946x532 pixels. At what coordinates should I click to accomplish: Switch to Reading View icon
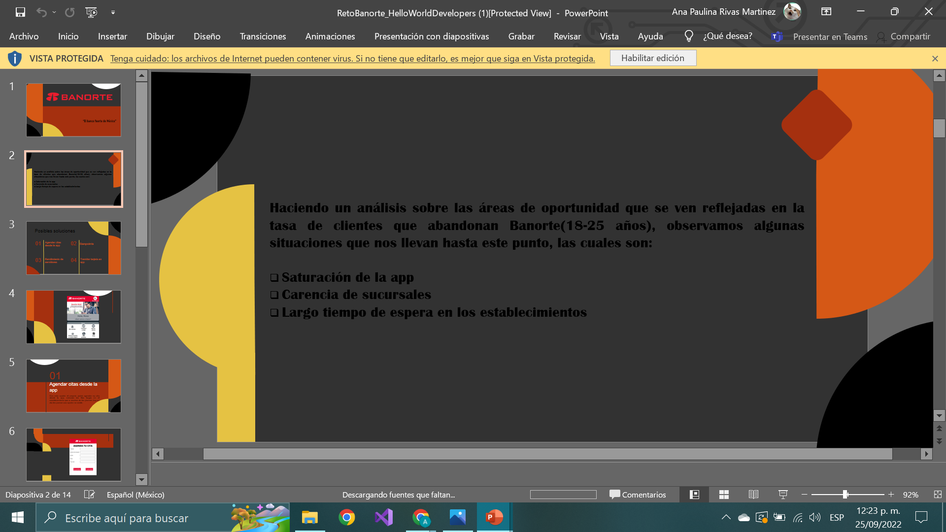(x=753, y=495)
